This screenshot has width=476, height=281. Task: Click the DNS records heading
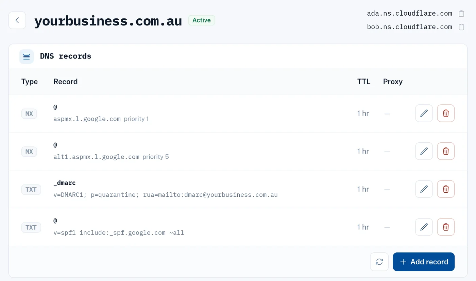pos(66,56)
